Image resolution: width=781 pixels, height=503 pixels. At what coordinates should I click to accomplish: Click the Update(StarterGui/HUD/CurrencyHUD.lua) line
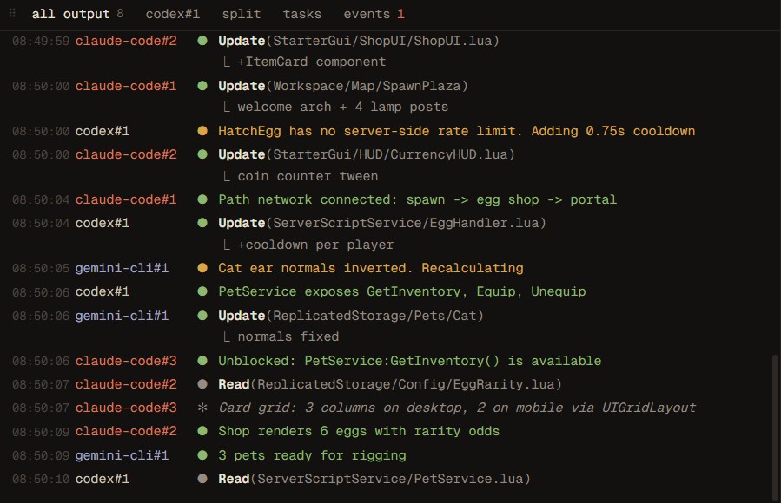367,154
